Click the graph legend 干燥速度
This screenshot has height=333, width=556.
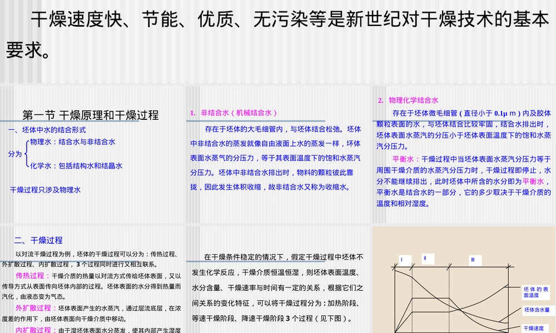534,328
